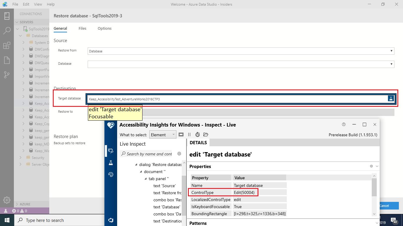This screenshot has height=226, width=403.
Task: Open the 'Restore from' dropdown showing Database
Action: click(391, 51)
